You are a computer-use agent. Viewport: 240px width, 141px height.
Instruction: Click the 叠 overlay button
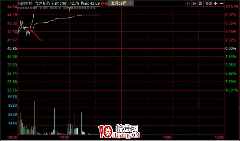click(200, 3)
